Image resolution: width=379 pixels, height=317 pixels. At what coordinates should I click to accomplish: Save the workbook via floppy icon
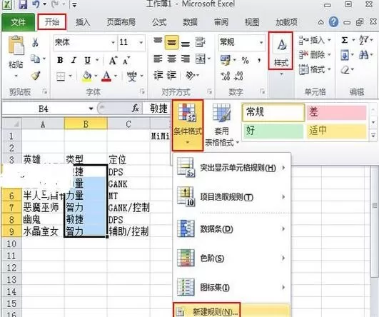coord(23,4)
